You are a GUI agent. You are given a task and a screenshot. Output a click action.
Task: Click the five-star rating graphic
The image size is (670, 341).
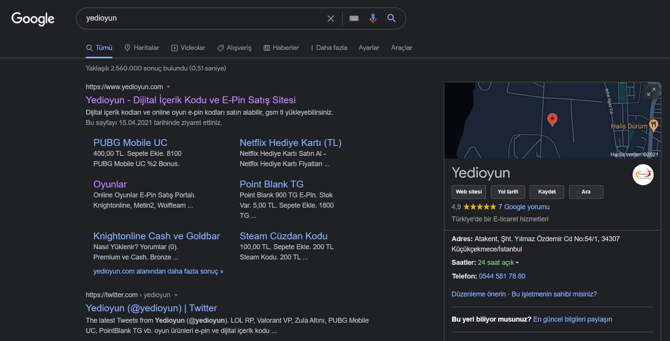pos(479,207)
